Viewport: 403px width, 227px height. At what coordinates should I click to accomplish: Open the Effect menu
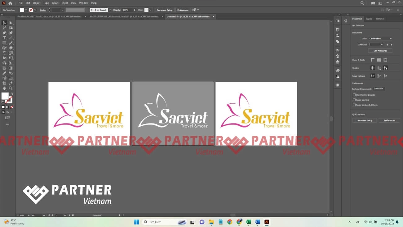point(64,3)
